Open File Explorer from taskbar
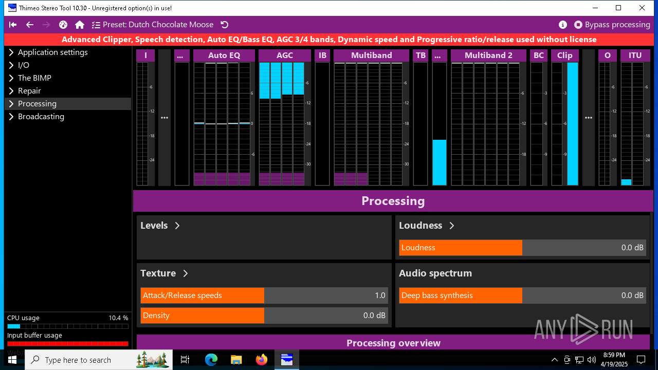 236,360
